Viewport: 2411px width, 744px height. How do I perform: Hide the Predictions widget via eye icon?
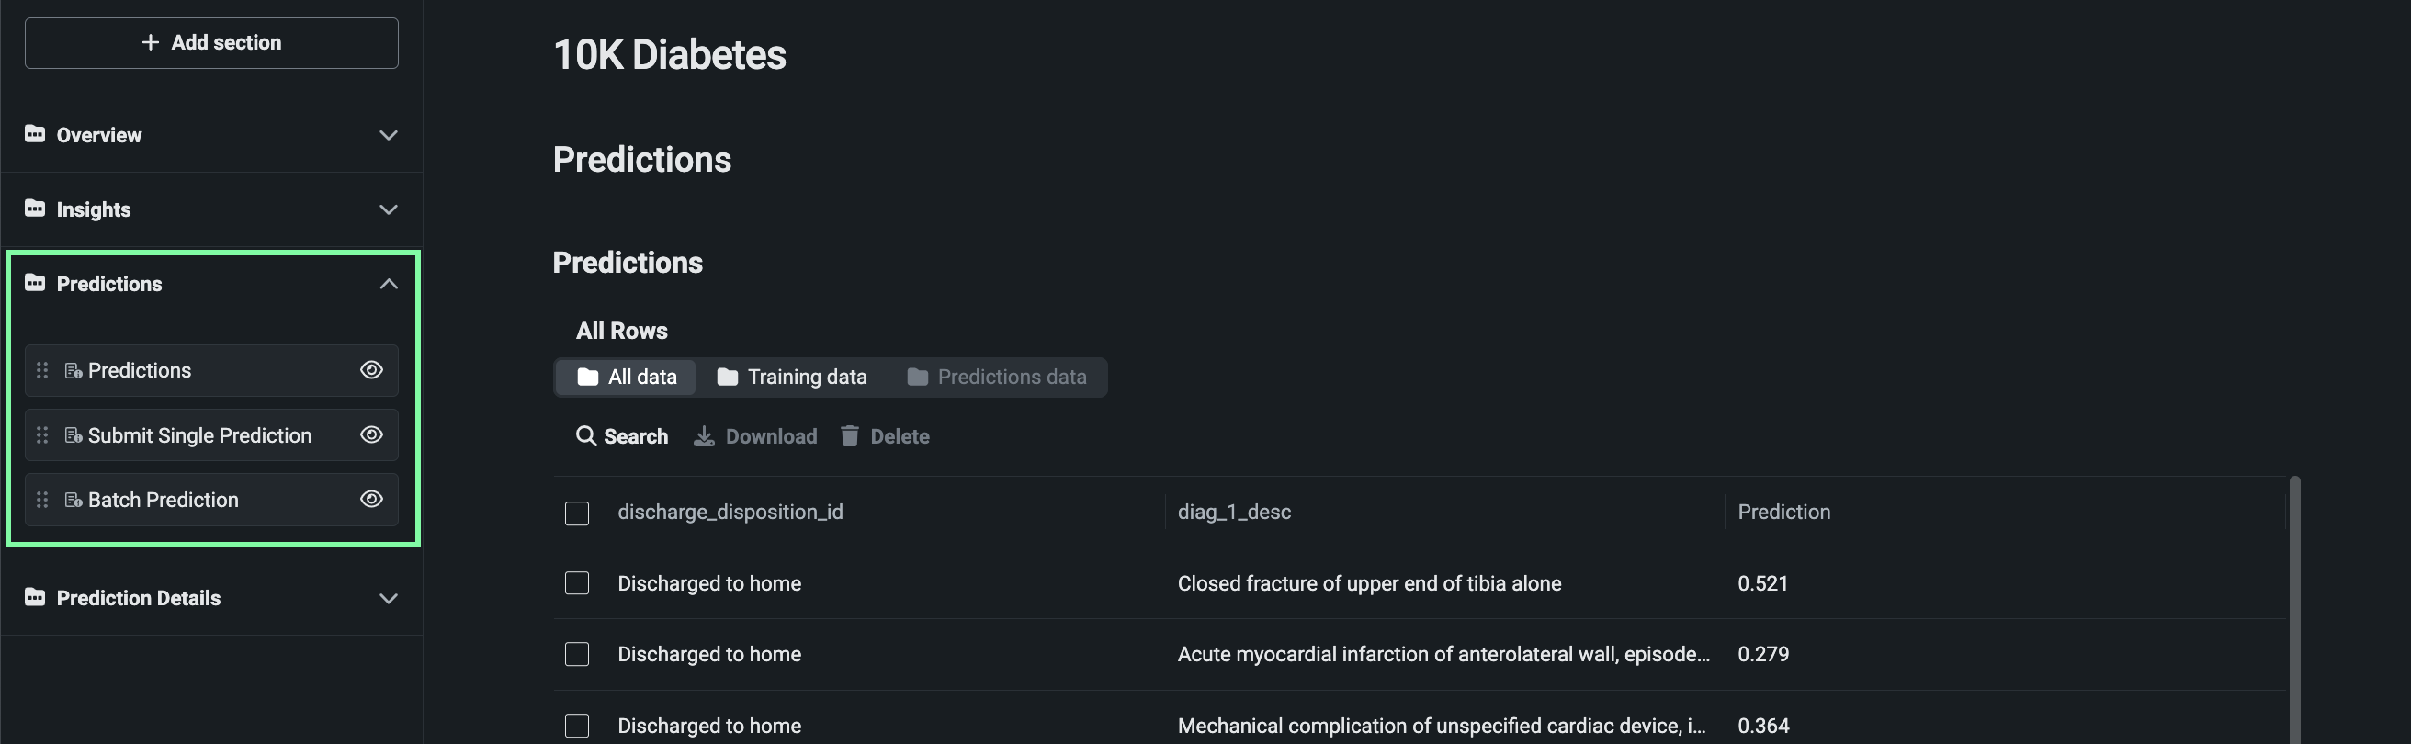tap(371, 370)
